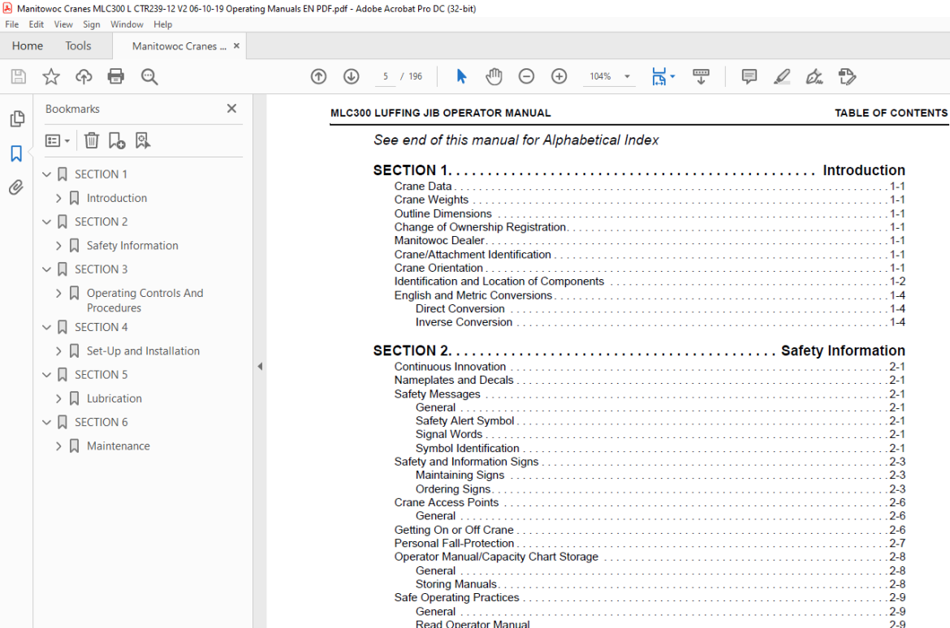Close the Bookmarks panel

(x=231, y=109)
